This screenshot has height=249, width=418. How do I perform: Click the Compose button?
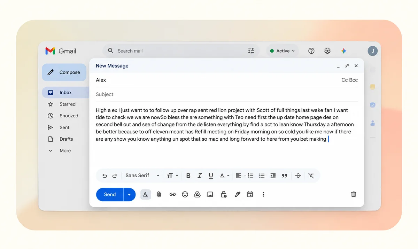(64, 72)
